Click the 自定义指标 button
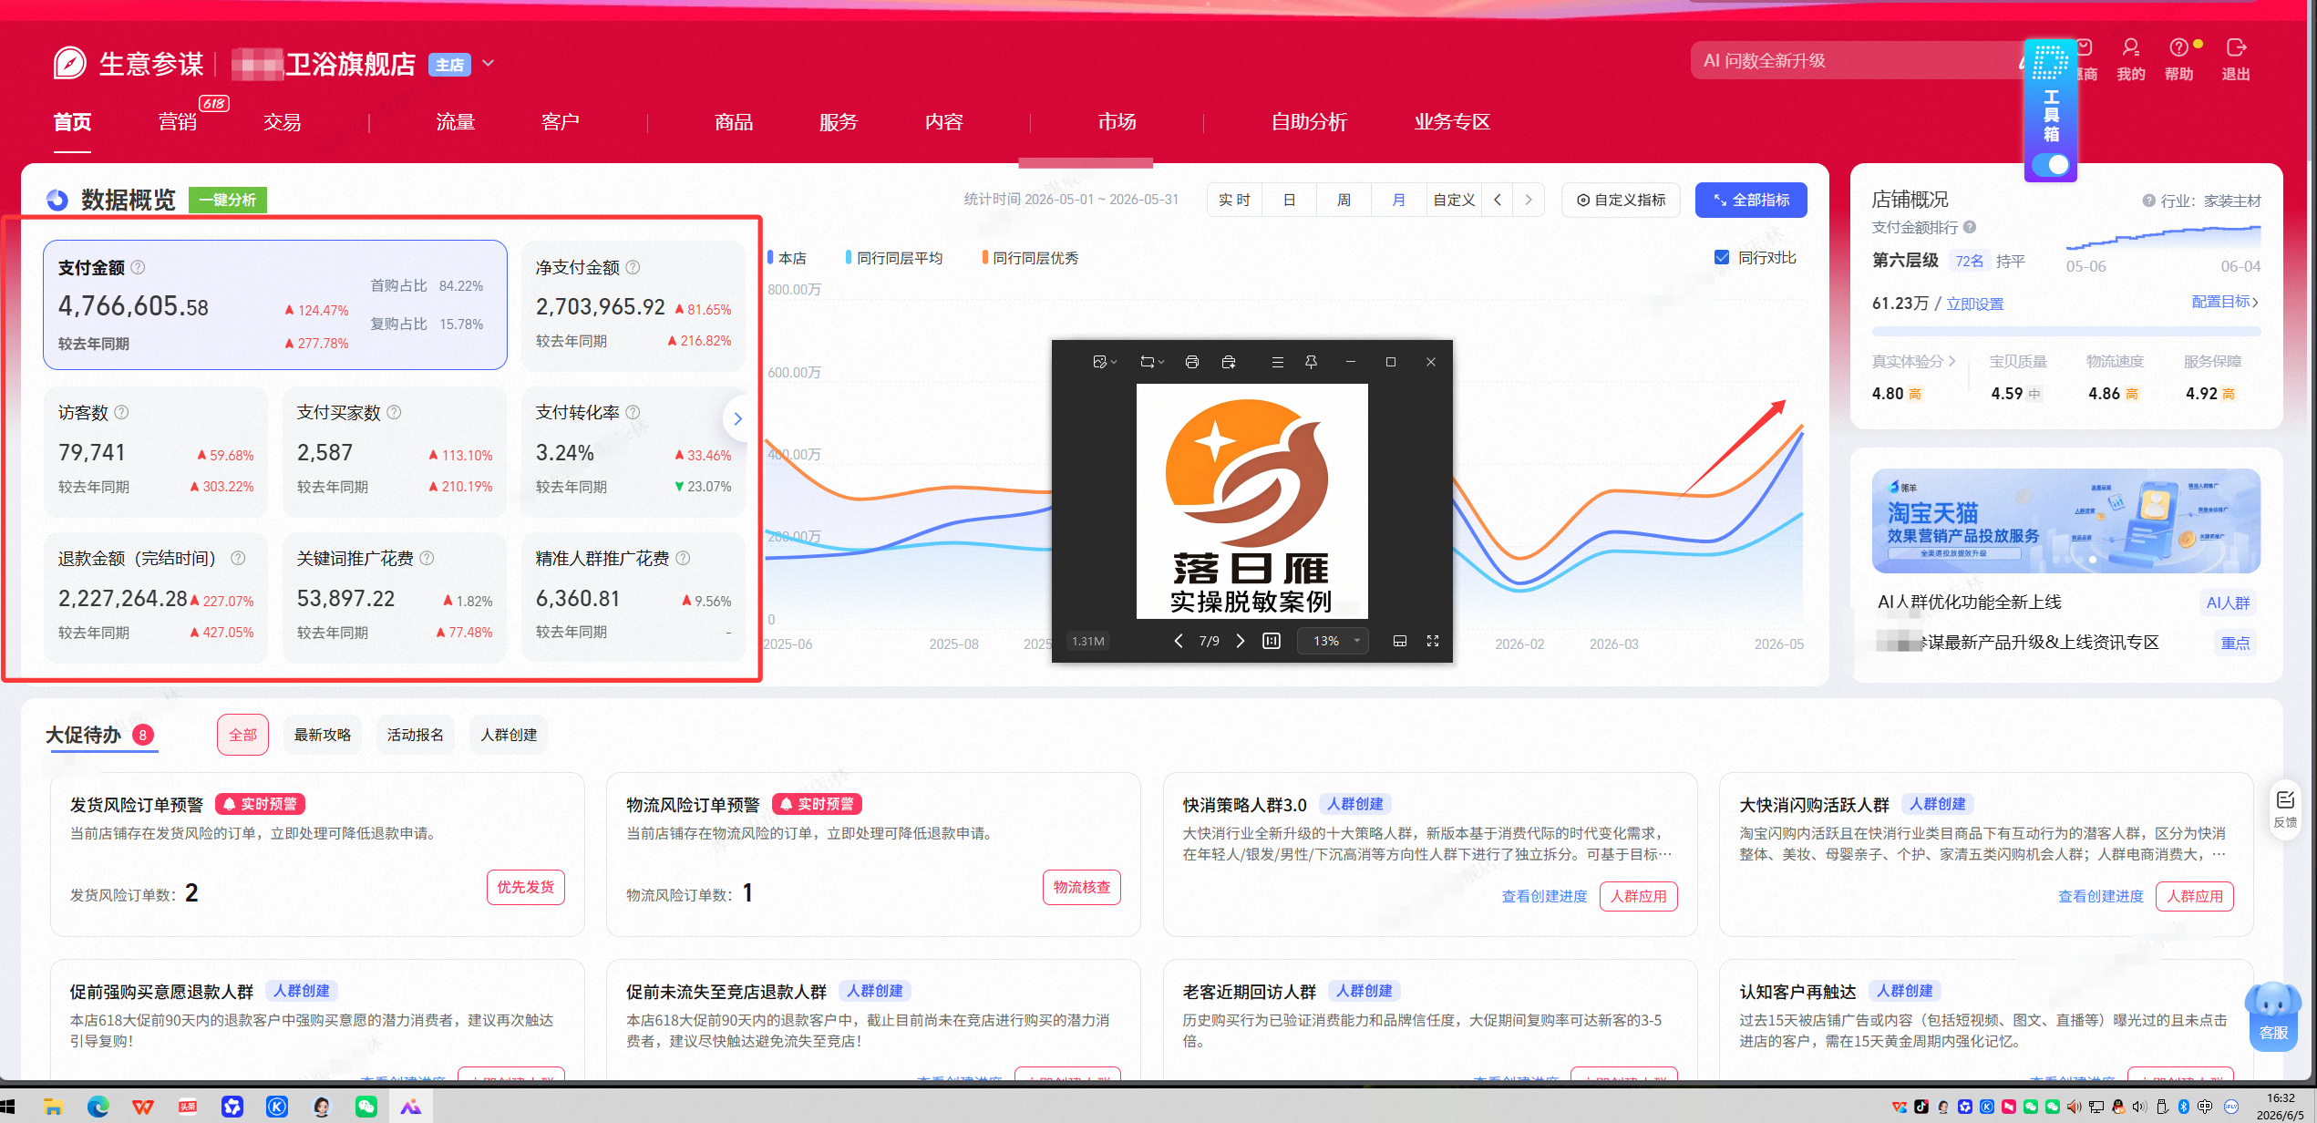The height and width of the screenshot is (1123, 2317). [x=1621, y=200]
